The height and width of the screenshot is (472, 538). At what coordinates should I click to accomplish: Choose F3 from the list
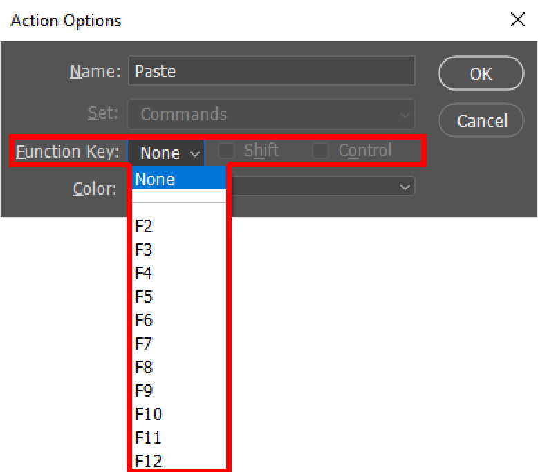179,249
